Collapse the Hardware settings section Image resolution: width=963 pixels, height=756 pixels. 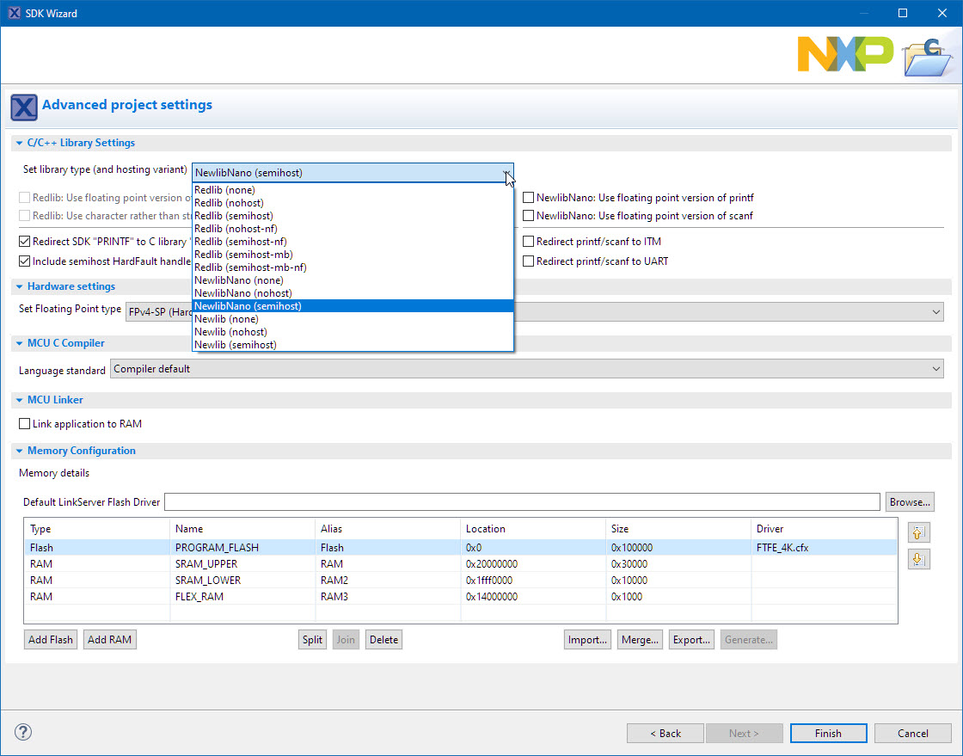(19, 286)
